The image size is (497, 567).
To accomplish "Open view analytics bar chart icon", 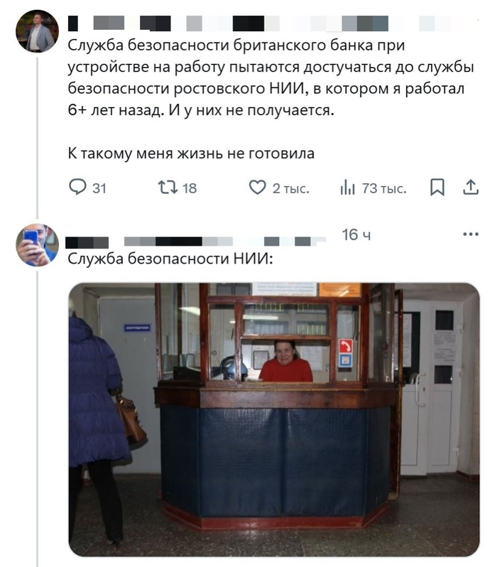I will click(x=347, y=188).
